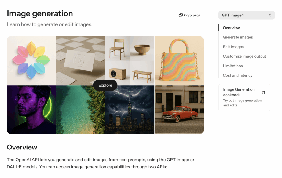Open the GitHub cookbook repository icon
282x178 pixels.
point(263,93)
